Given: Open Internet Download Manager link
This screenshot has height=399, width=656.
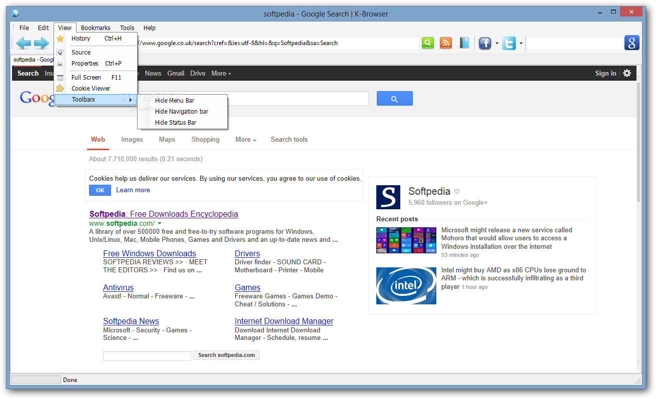Looking at the screenshot, I should tap(284, 321).
